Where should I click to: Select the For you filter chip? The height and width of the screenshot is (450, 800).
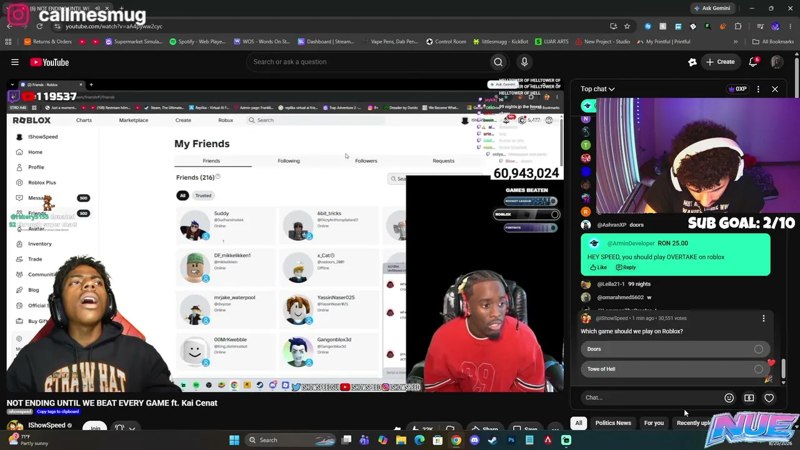pos(654,423)
